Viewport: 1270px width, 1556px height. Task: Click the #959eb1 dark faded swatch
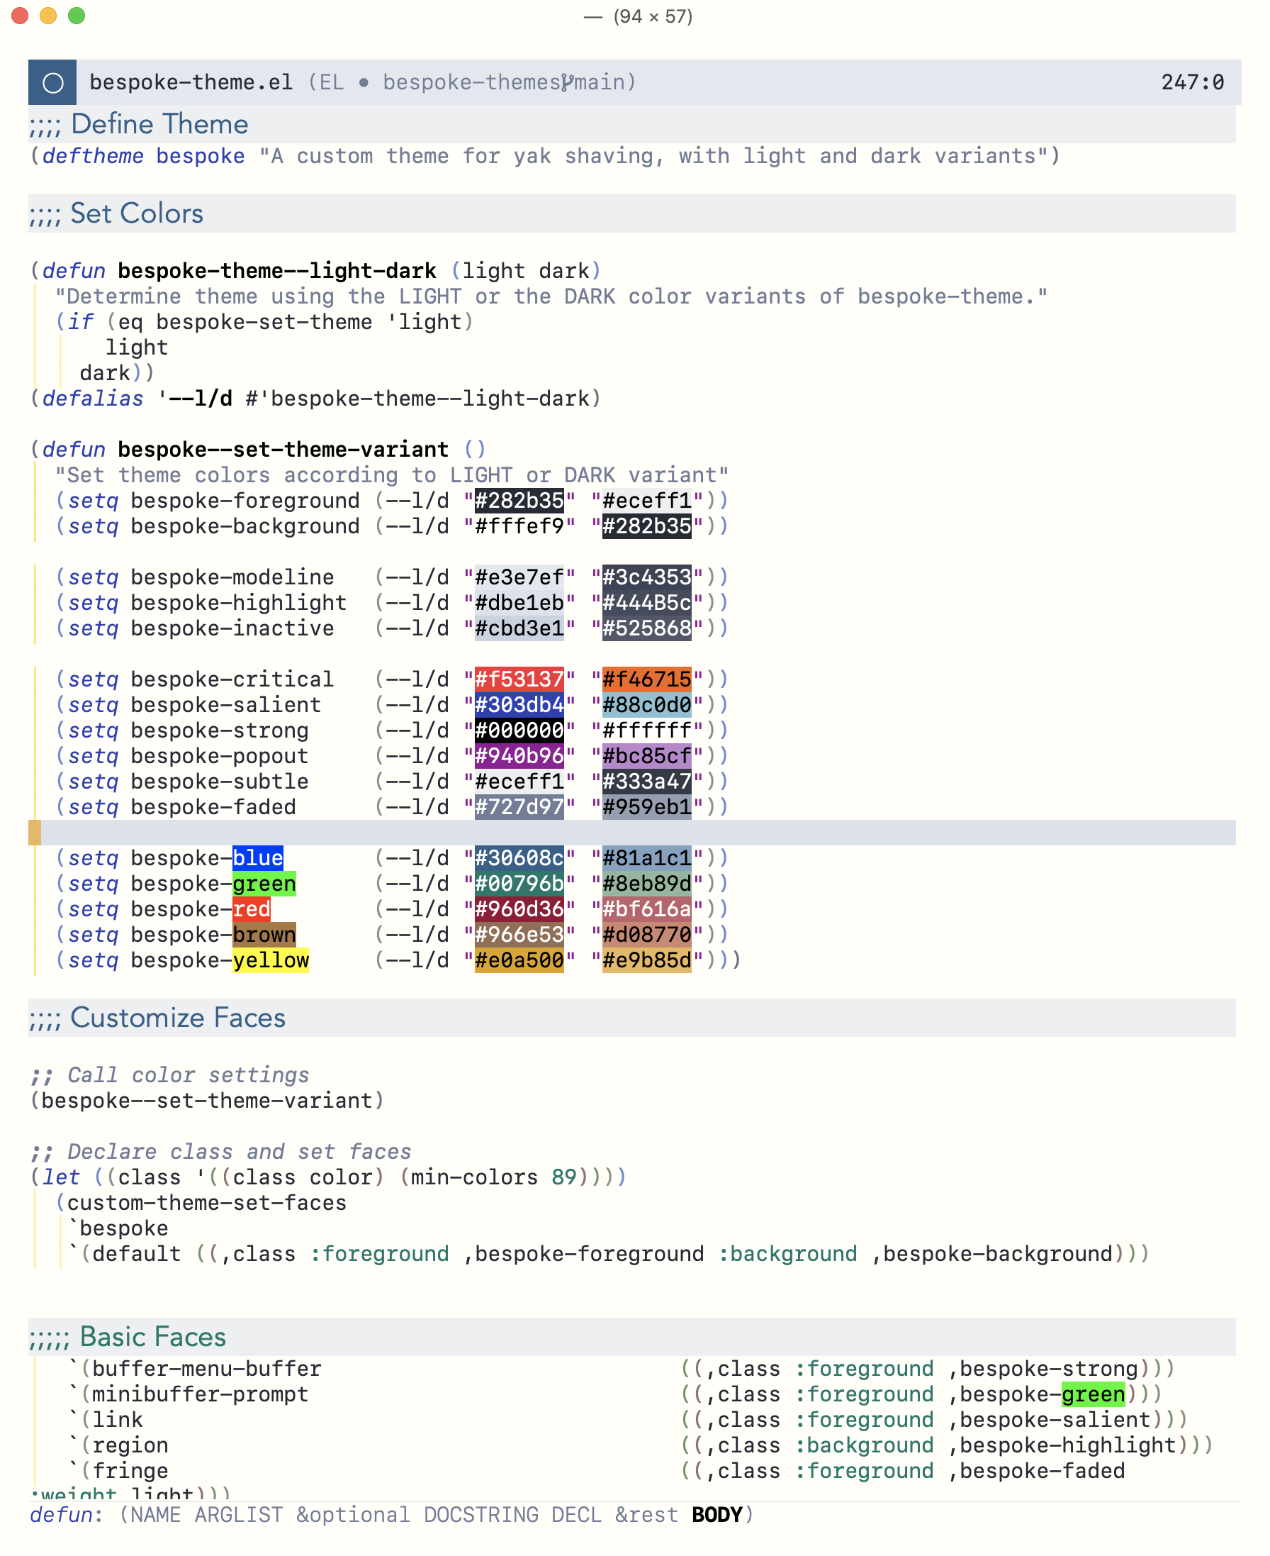point(647,807)
